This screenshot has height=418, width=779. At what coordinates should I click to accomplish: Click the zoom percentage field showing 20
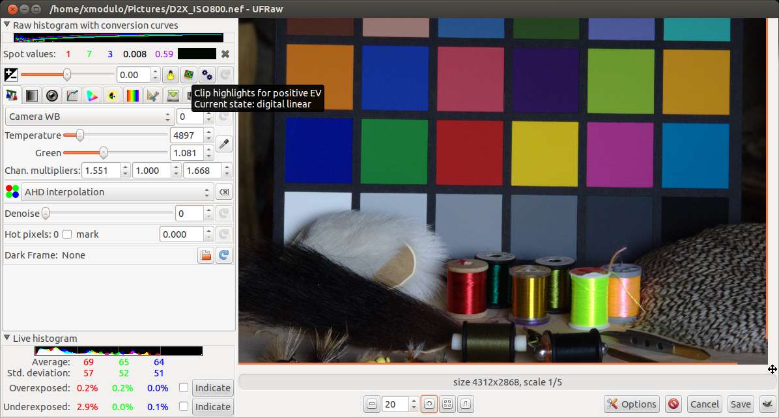pyautogui.click(x=395, y=404)
